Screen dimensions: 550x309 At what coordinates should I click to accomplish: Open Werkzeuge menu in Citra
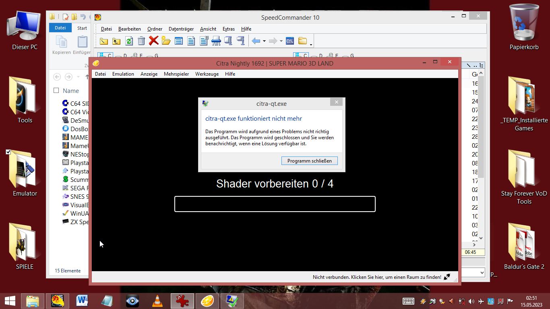point(207,74)
